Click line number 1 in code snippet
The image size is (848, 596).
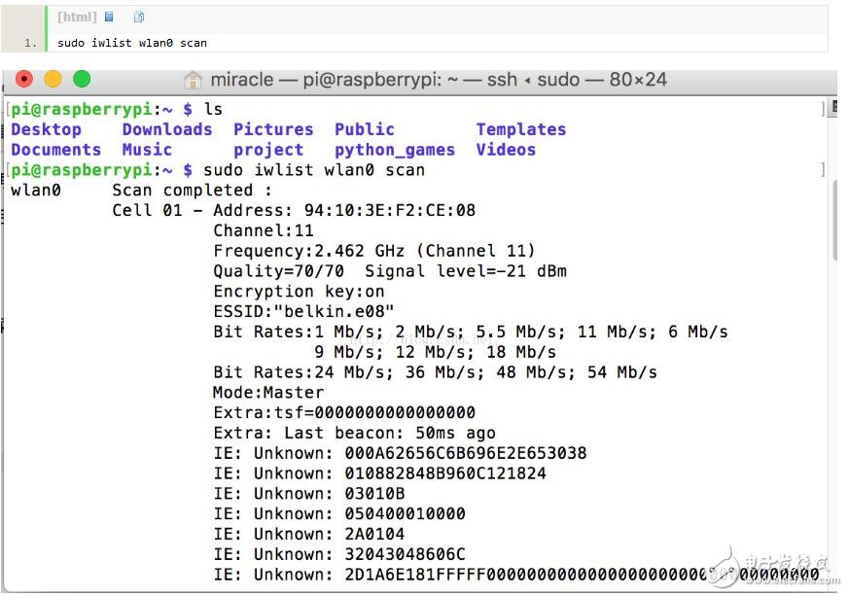click(x=30, y=43)
